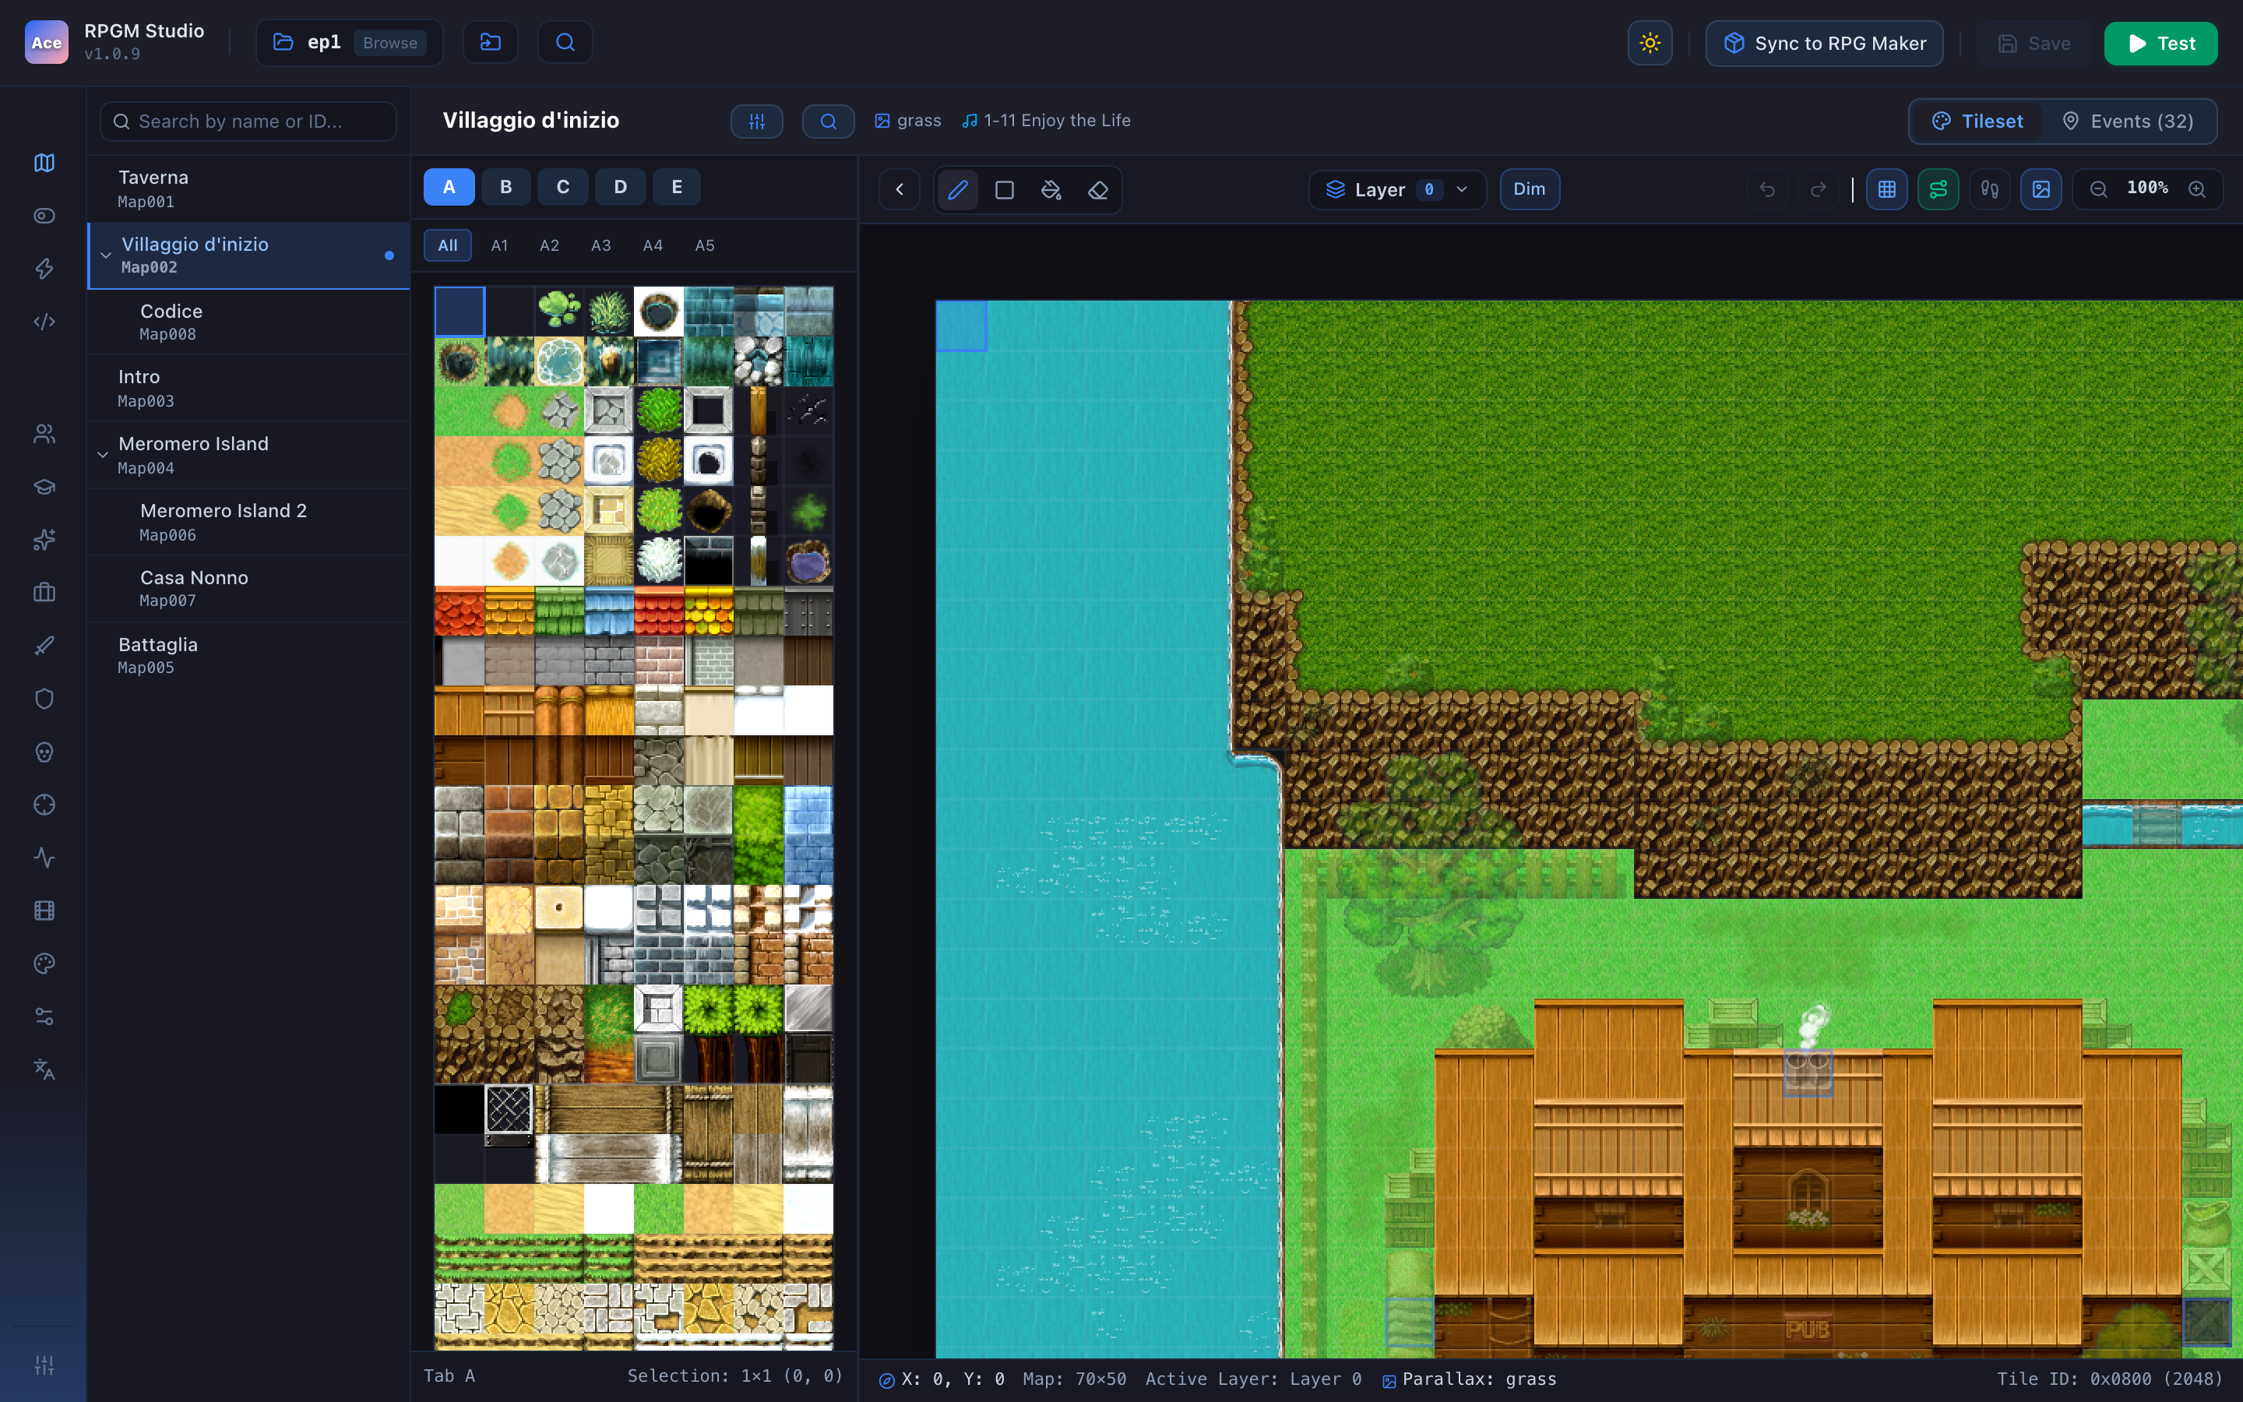Open the scripts code icon in sidebar
This screenshot has width=2243, height=1402.
44,322
